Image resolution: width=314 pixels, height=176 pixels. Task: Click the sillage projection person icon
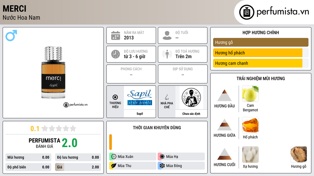[x=167, y=54]
